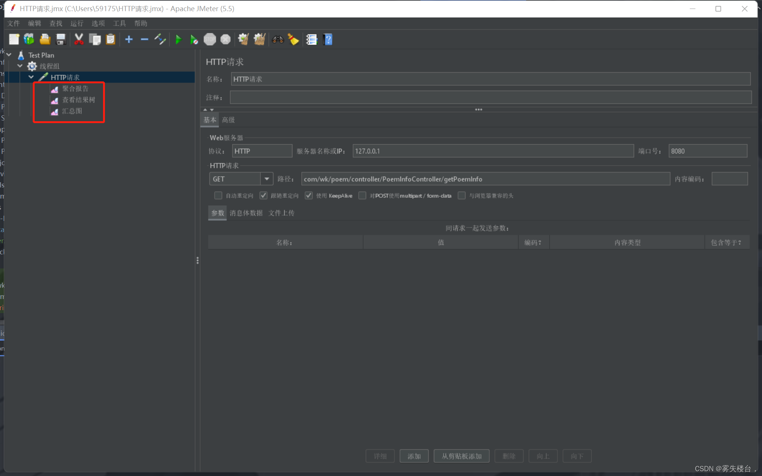The image size is (762, 476).
Task: Switch to the 参数 tab
Action: 218,213
